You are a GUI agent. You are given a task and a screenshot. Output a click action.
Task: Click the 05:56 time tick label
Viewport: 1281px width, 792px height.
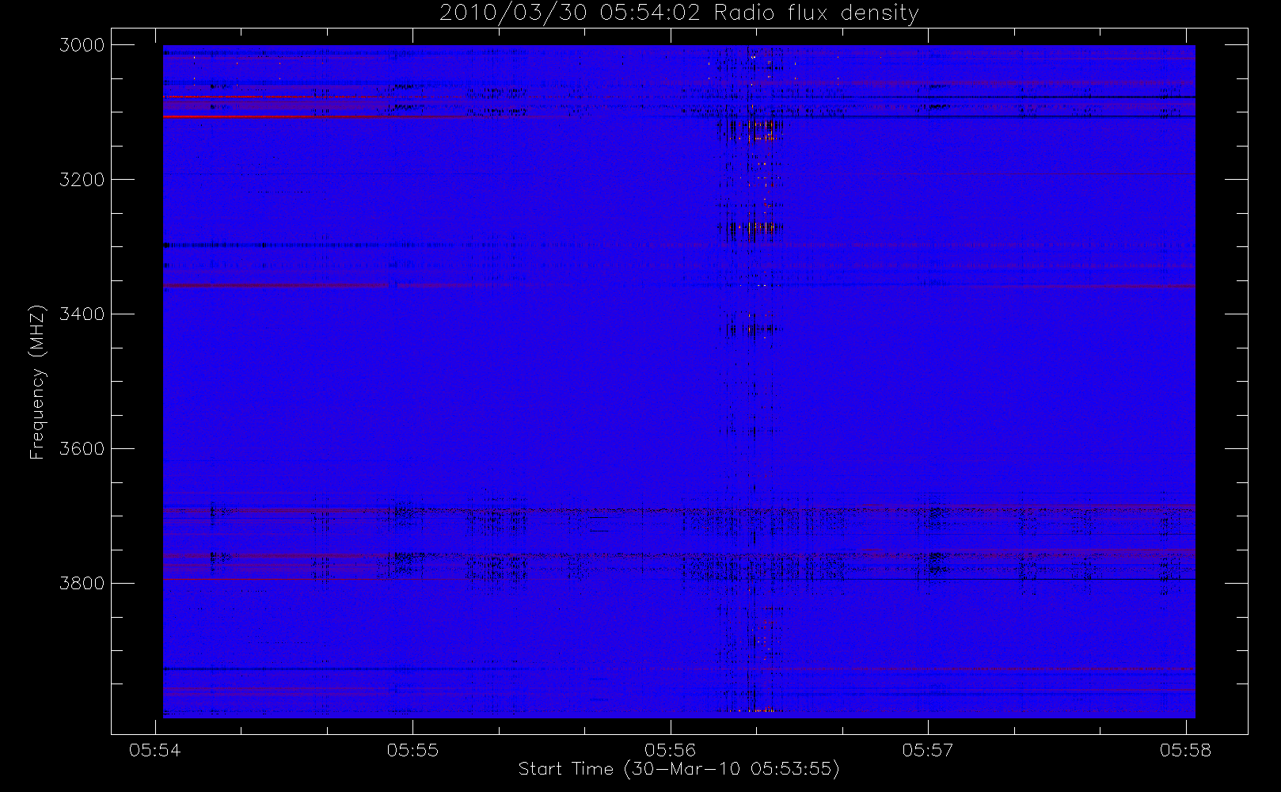coord(671,750)
